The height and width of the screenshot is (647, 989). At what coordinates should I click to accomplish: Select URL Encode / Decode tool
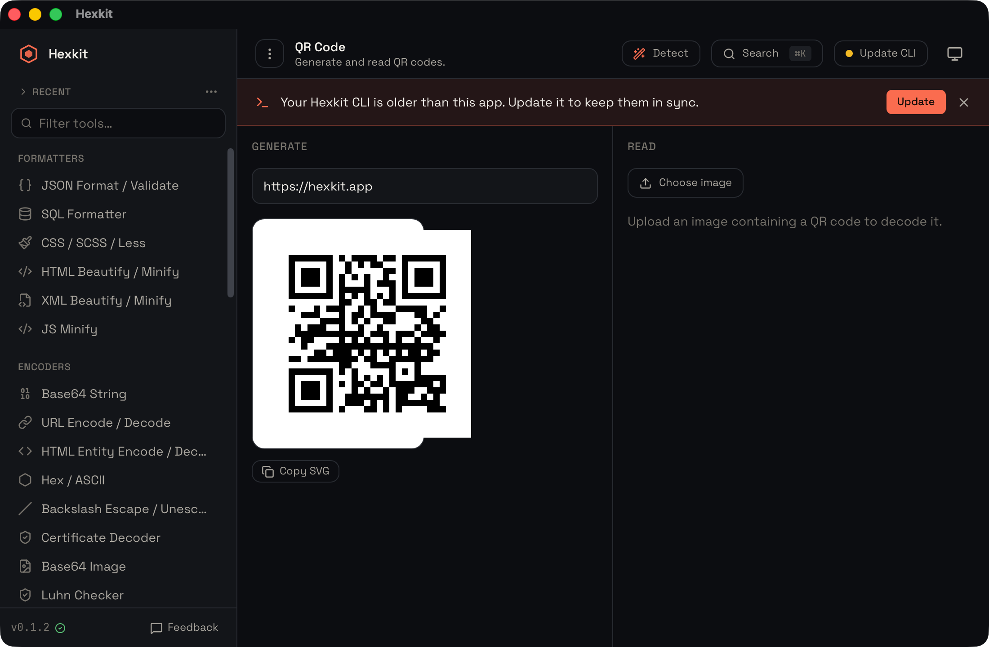coord(118,422)
